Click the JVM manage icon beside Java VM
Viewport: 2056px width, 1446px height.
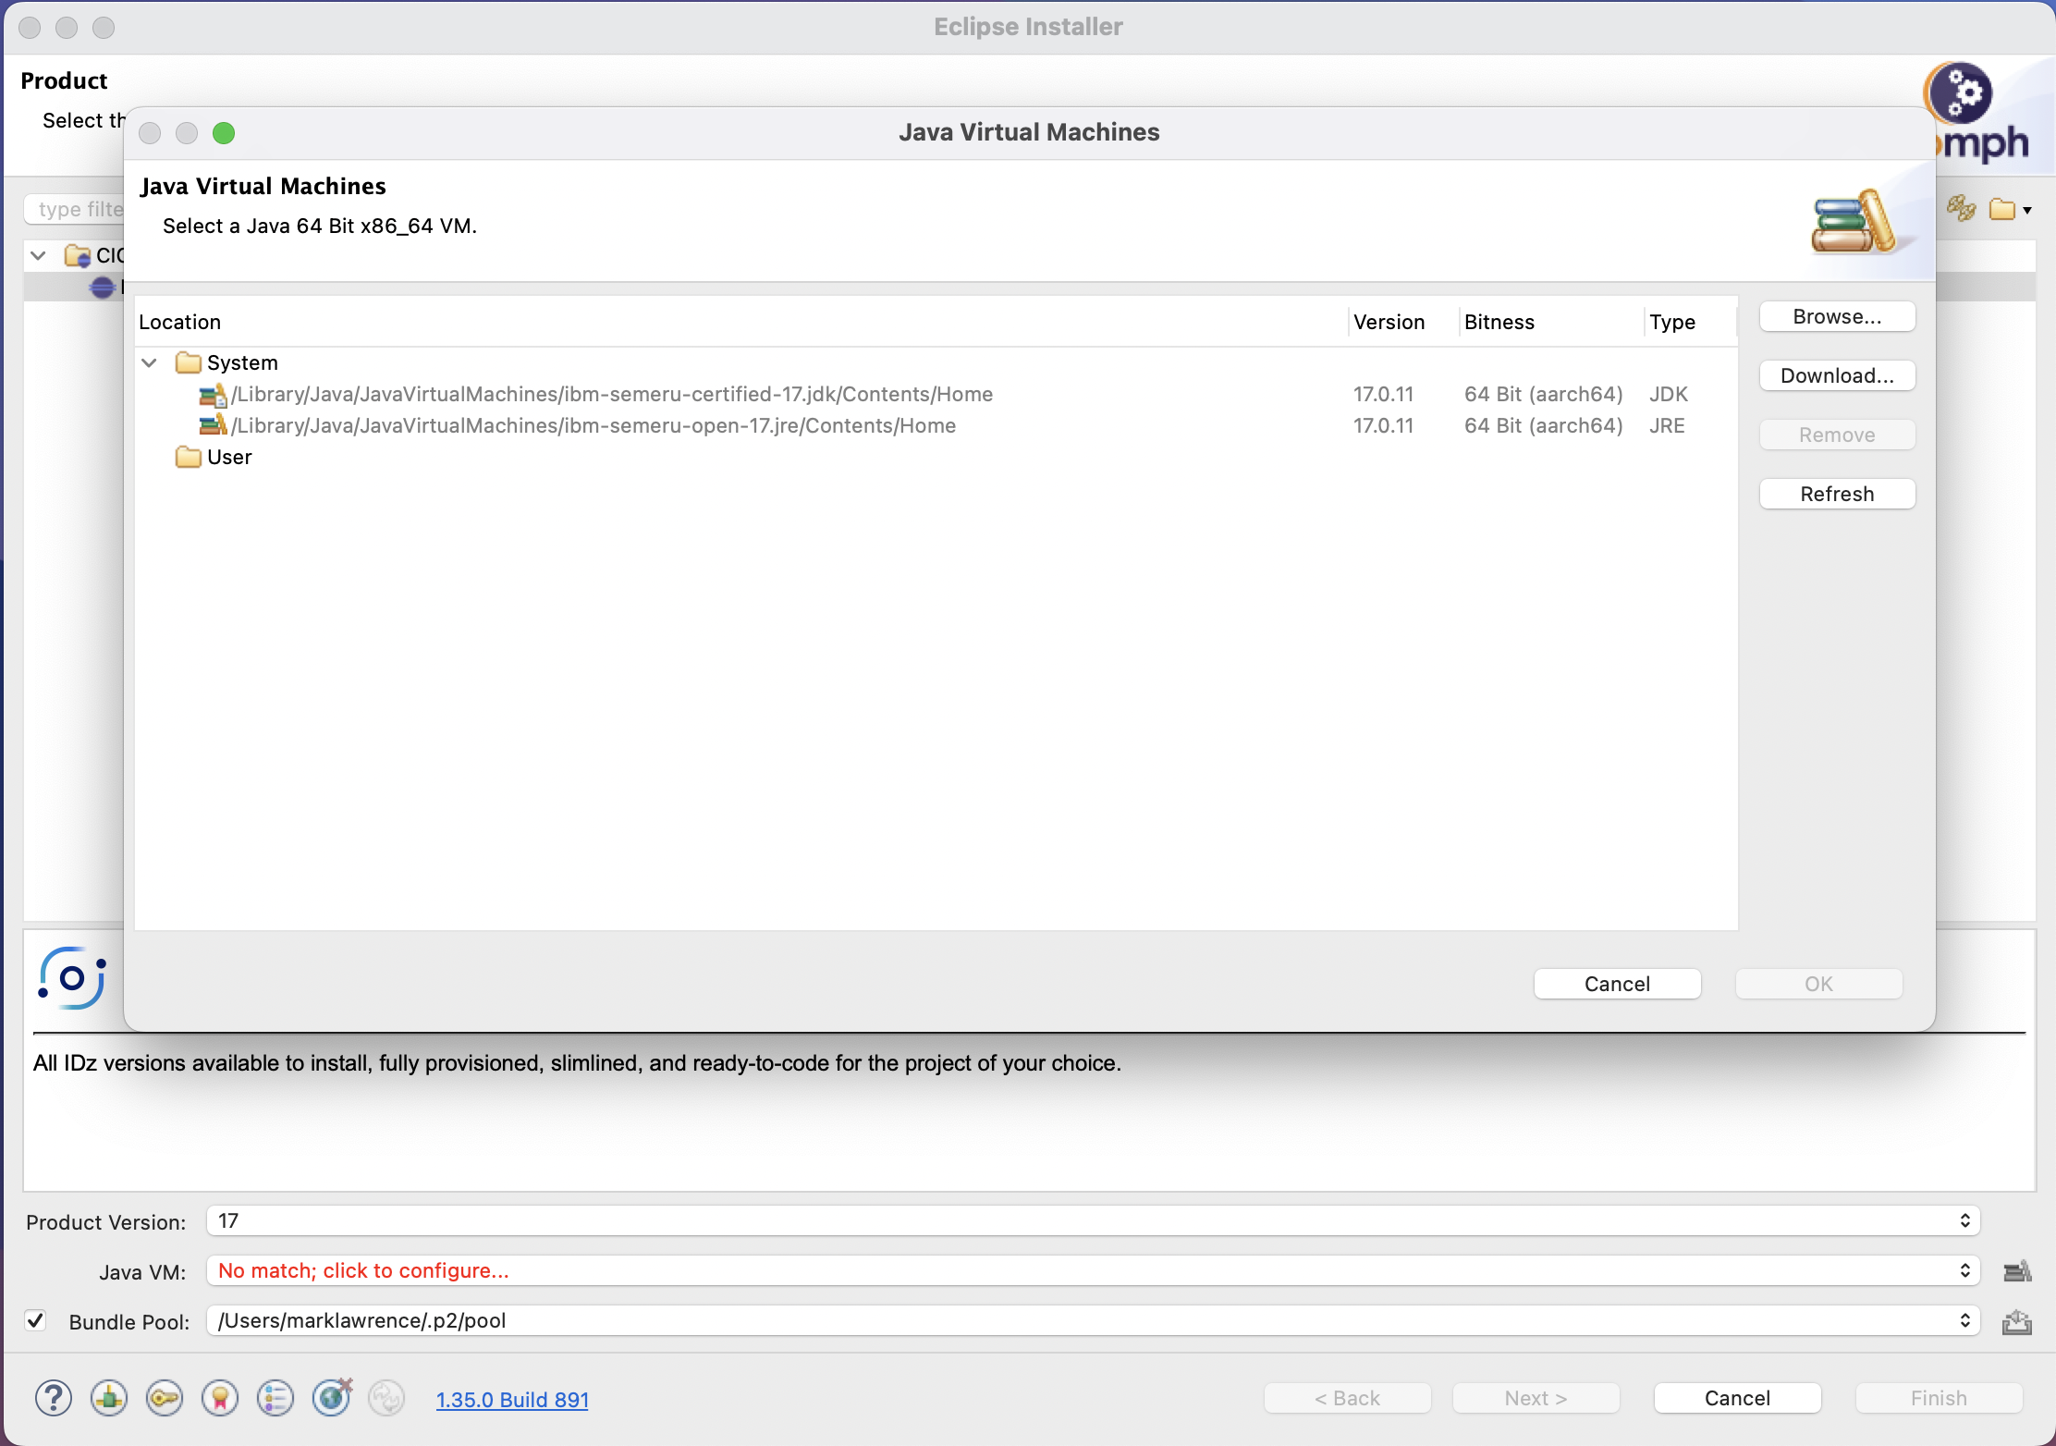2016,1271
